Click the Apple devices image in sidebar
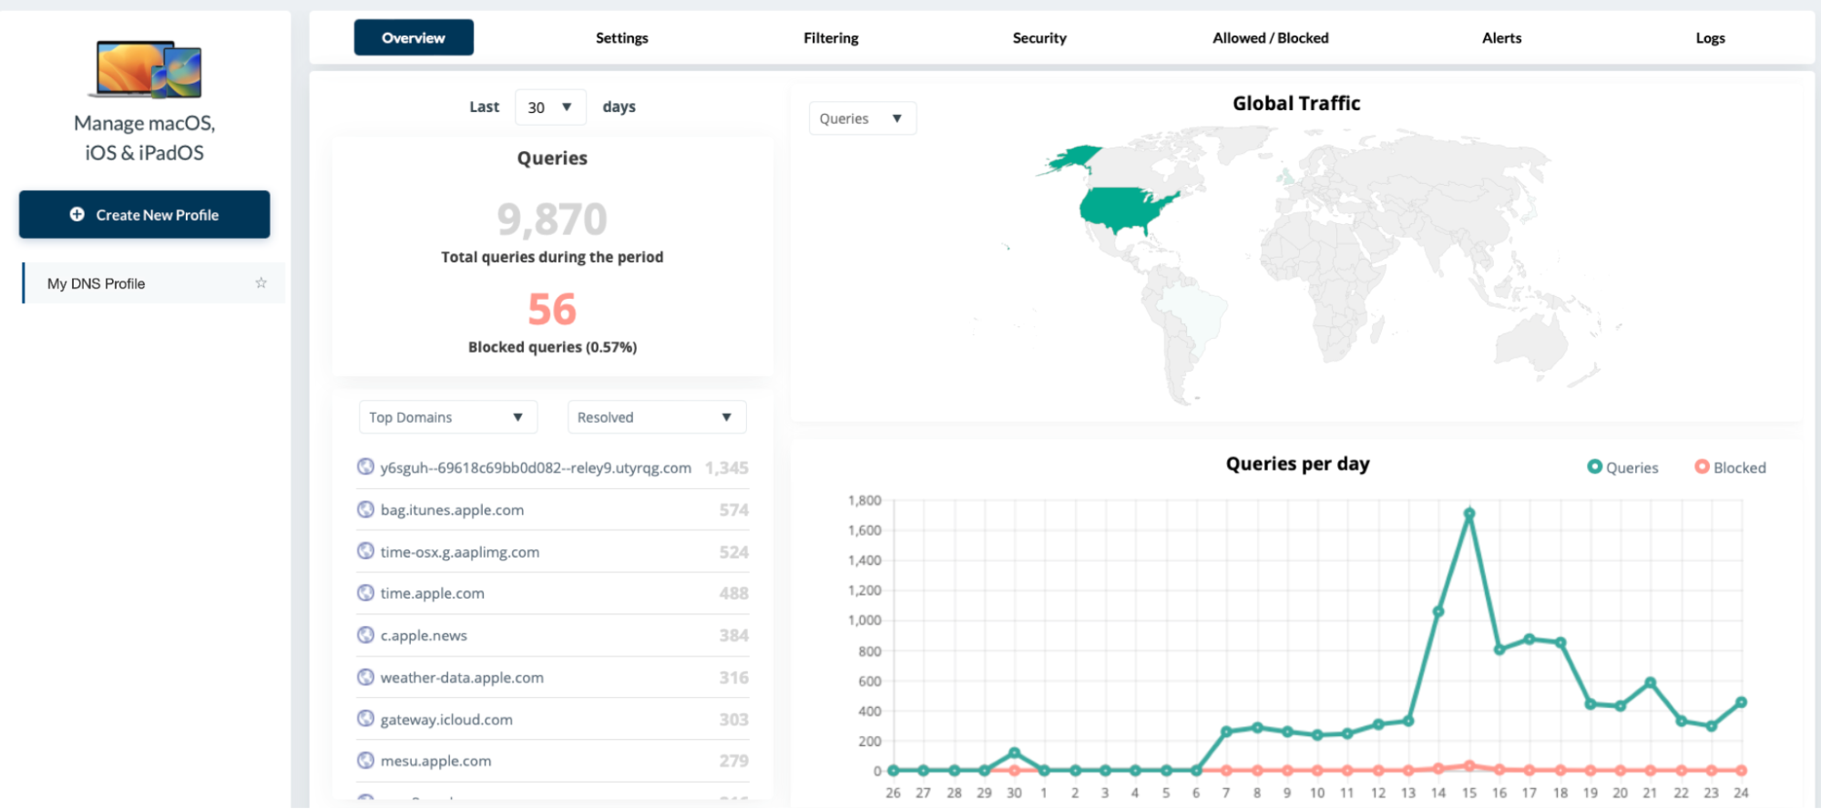 tap(145, 69)
